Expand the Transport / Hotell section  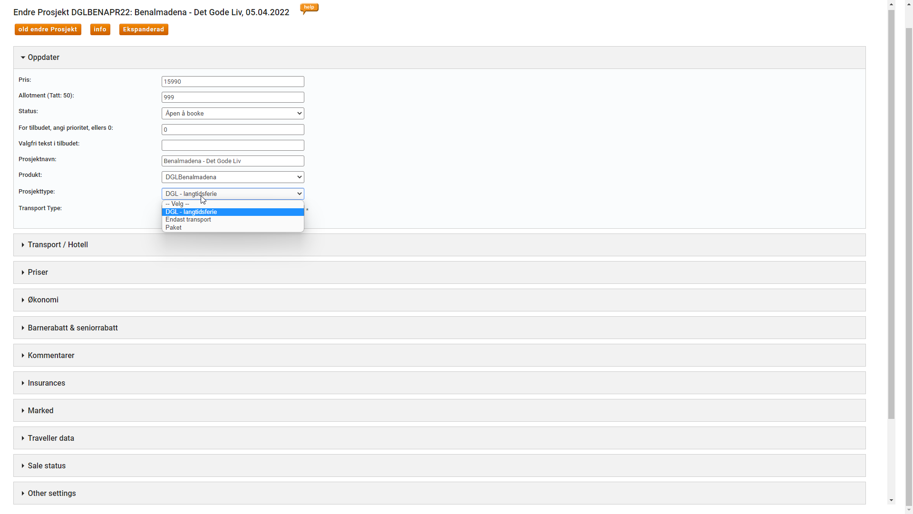[58, 245]
